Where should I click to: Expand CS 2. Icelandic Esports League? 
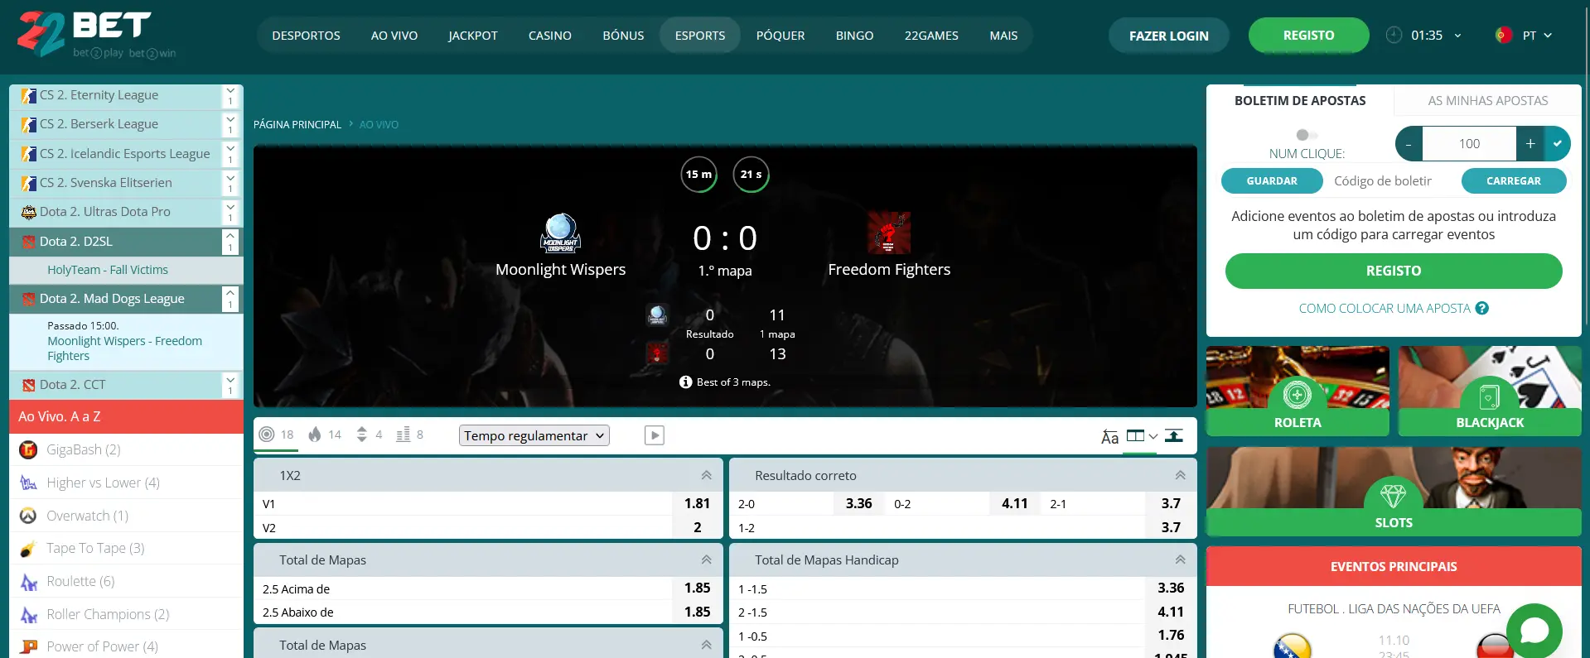tap(230, 154)
